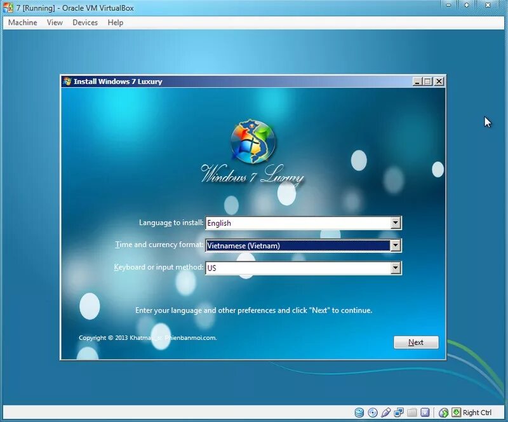The width and height of the screenshot is (508, 422).
Task: Click the Right Ctrl host key label
Action: pyautogui.click(x=477, y=412)
